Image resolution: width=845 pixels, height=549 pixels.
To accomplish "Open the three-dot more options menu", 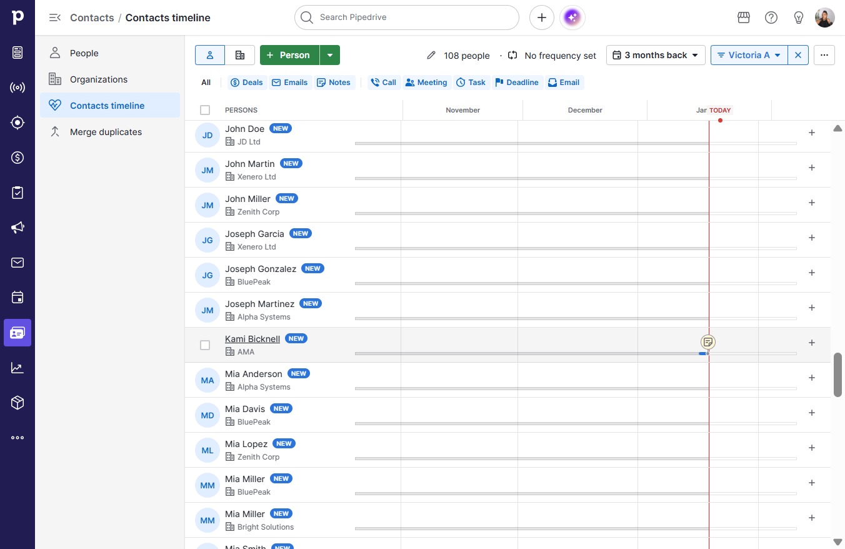I will pos(824,55).
